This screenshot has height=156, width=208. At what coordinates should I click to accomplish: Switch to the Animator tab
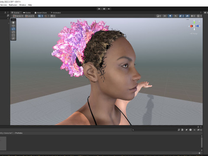(56, 13)
